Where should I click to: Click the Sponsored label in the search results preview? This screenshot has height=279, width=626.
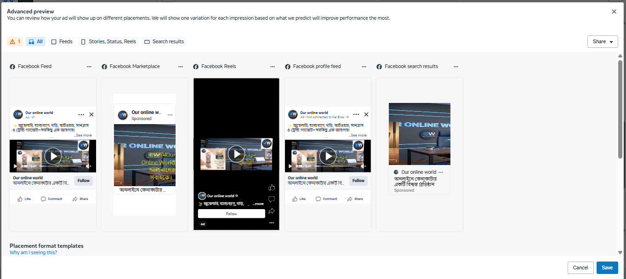(404, 190)
